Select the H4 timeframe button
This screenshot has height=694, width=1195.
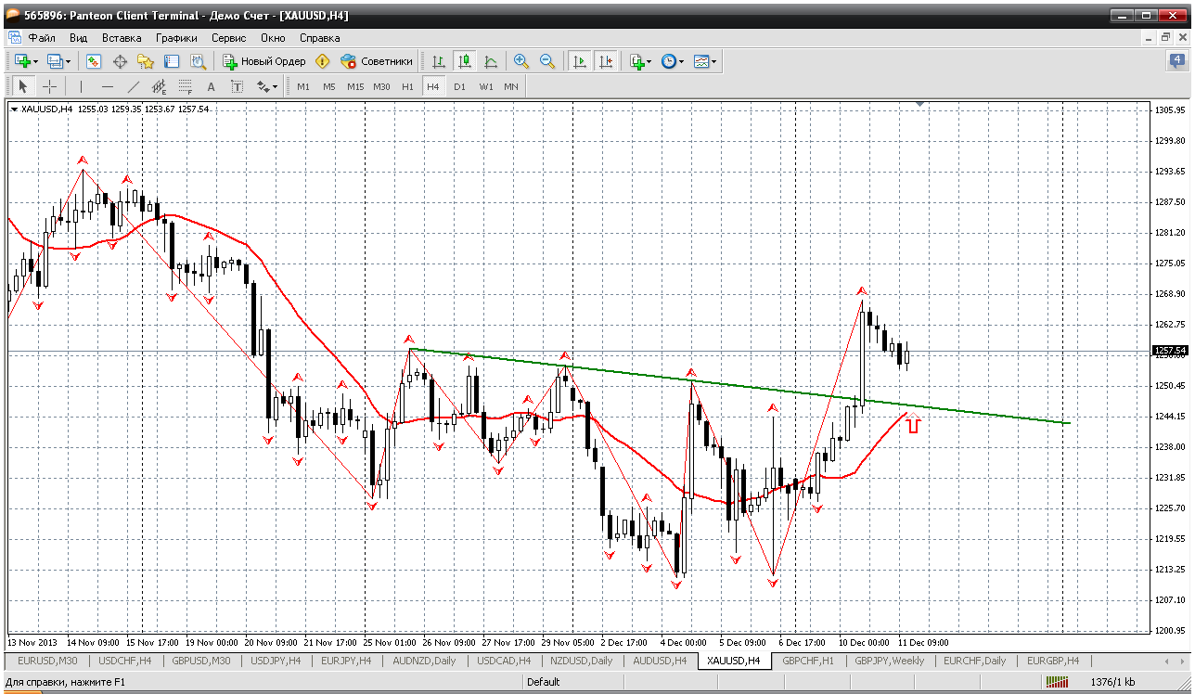[x=433, y=86]
